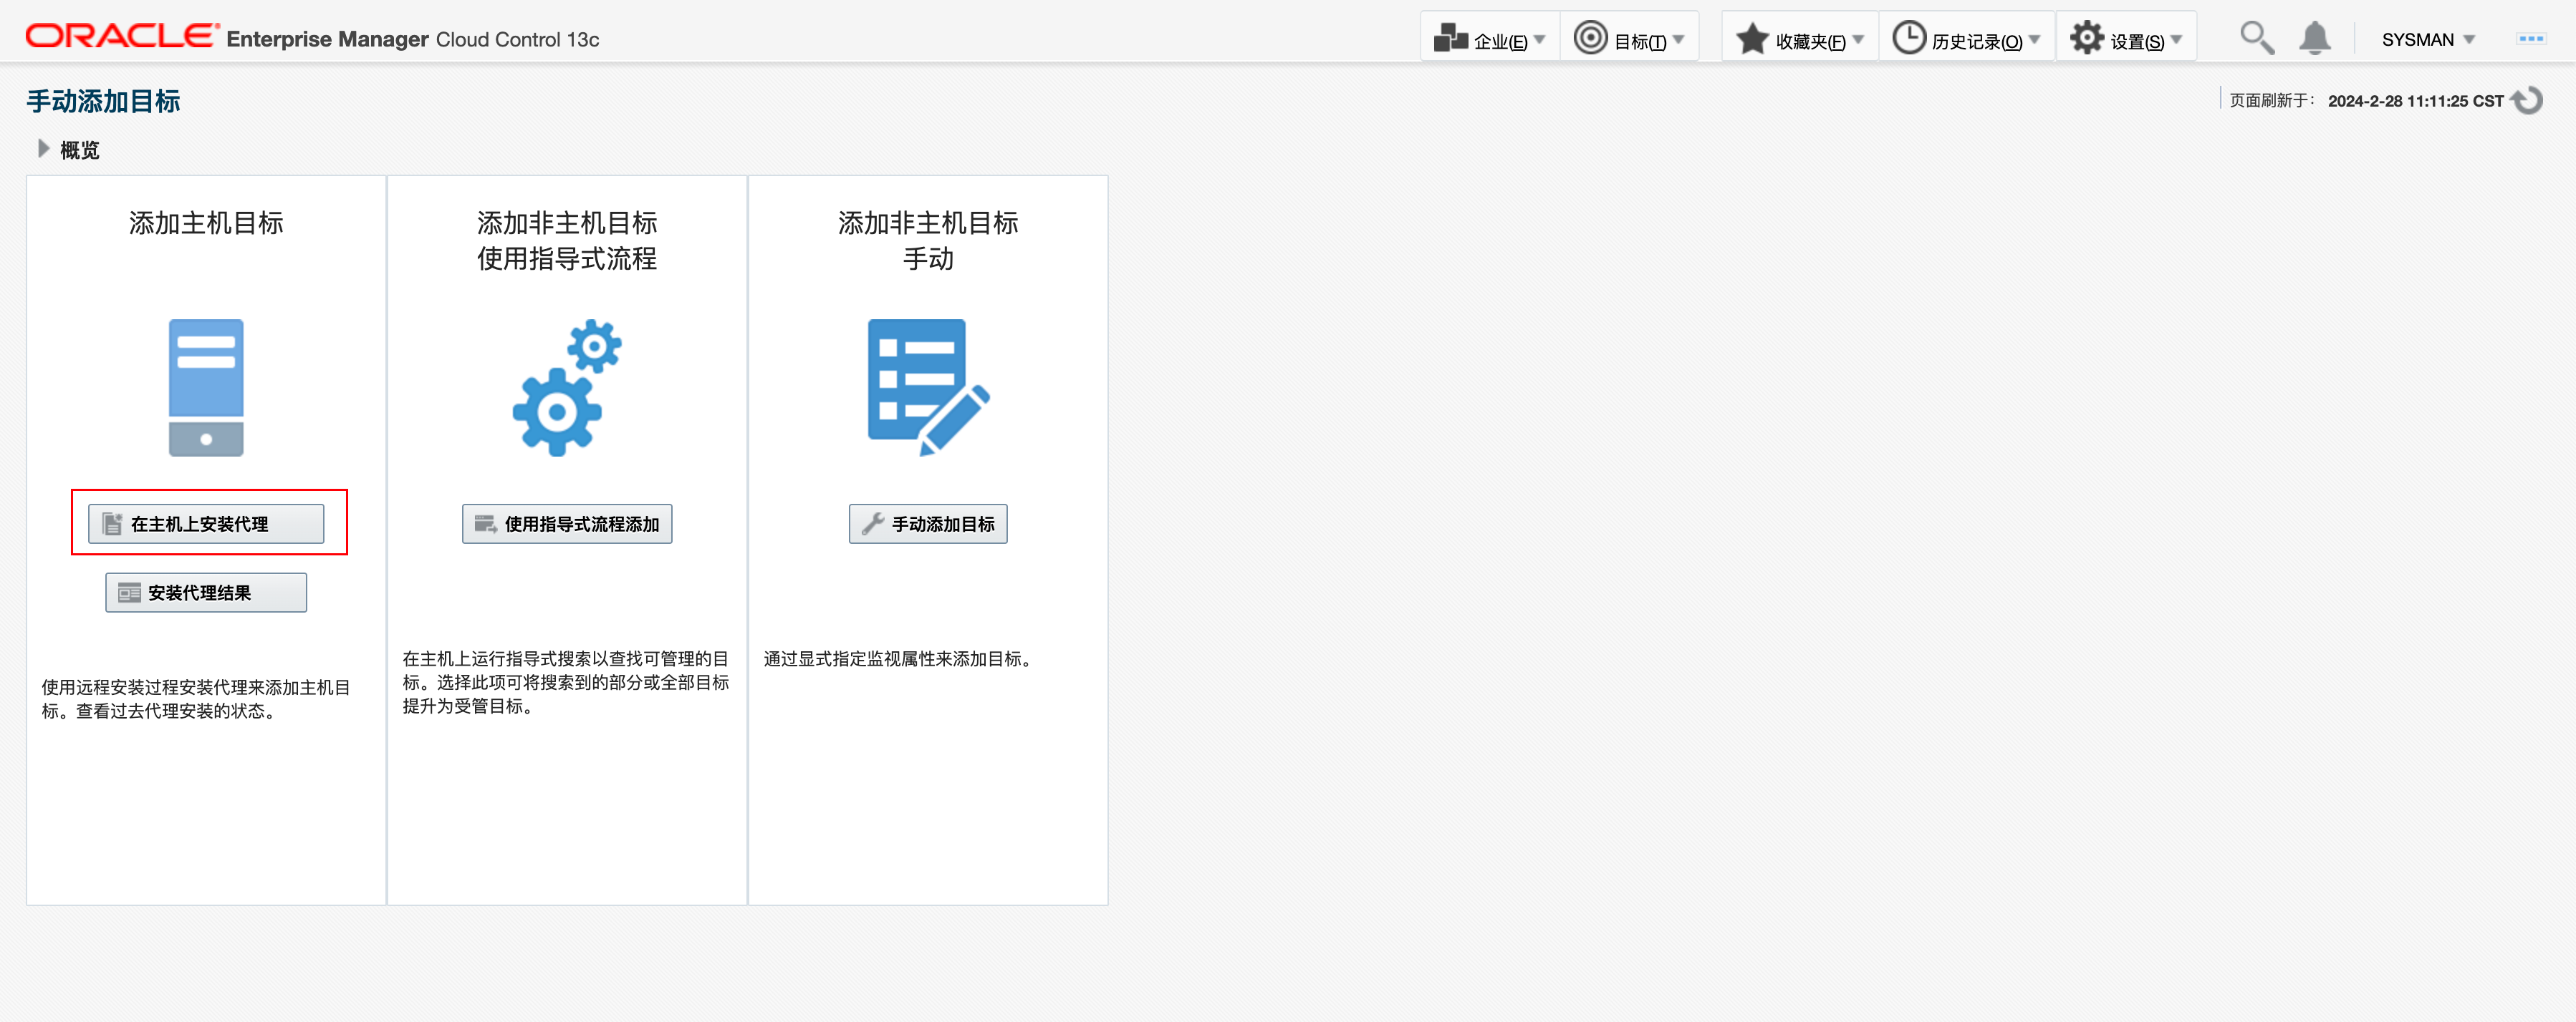Click the blue server host icon
The height and width of the screenshot is (1022, 2576).
pyautogui.click(x=206, y=388)
